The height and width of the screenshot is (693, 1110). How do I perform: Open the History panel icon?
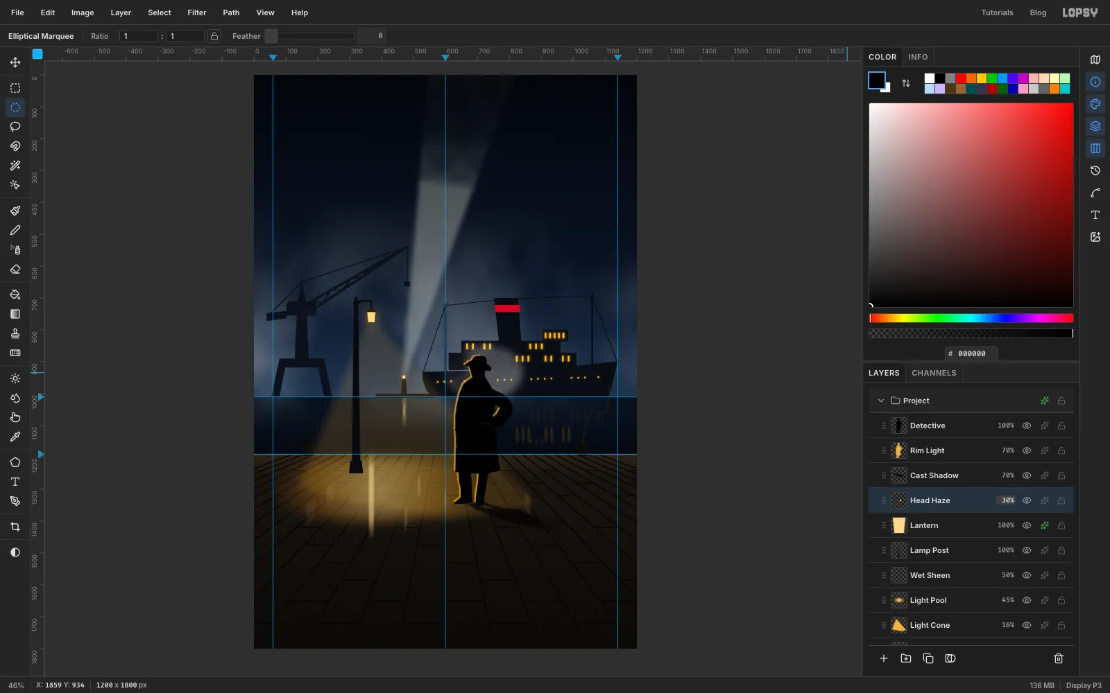pyautogui.click(x=1095, y=170)
